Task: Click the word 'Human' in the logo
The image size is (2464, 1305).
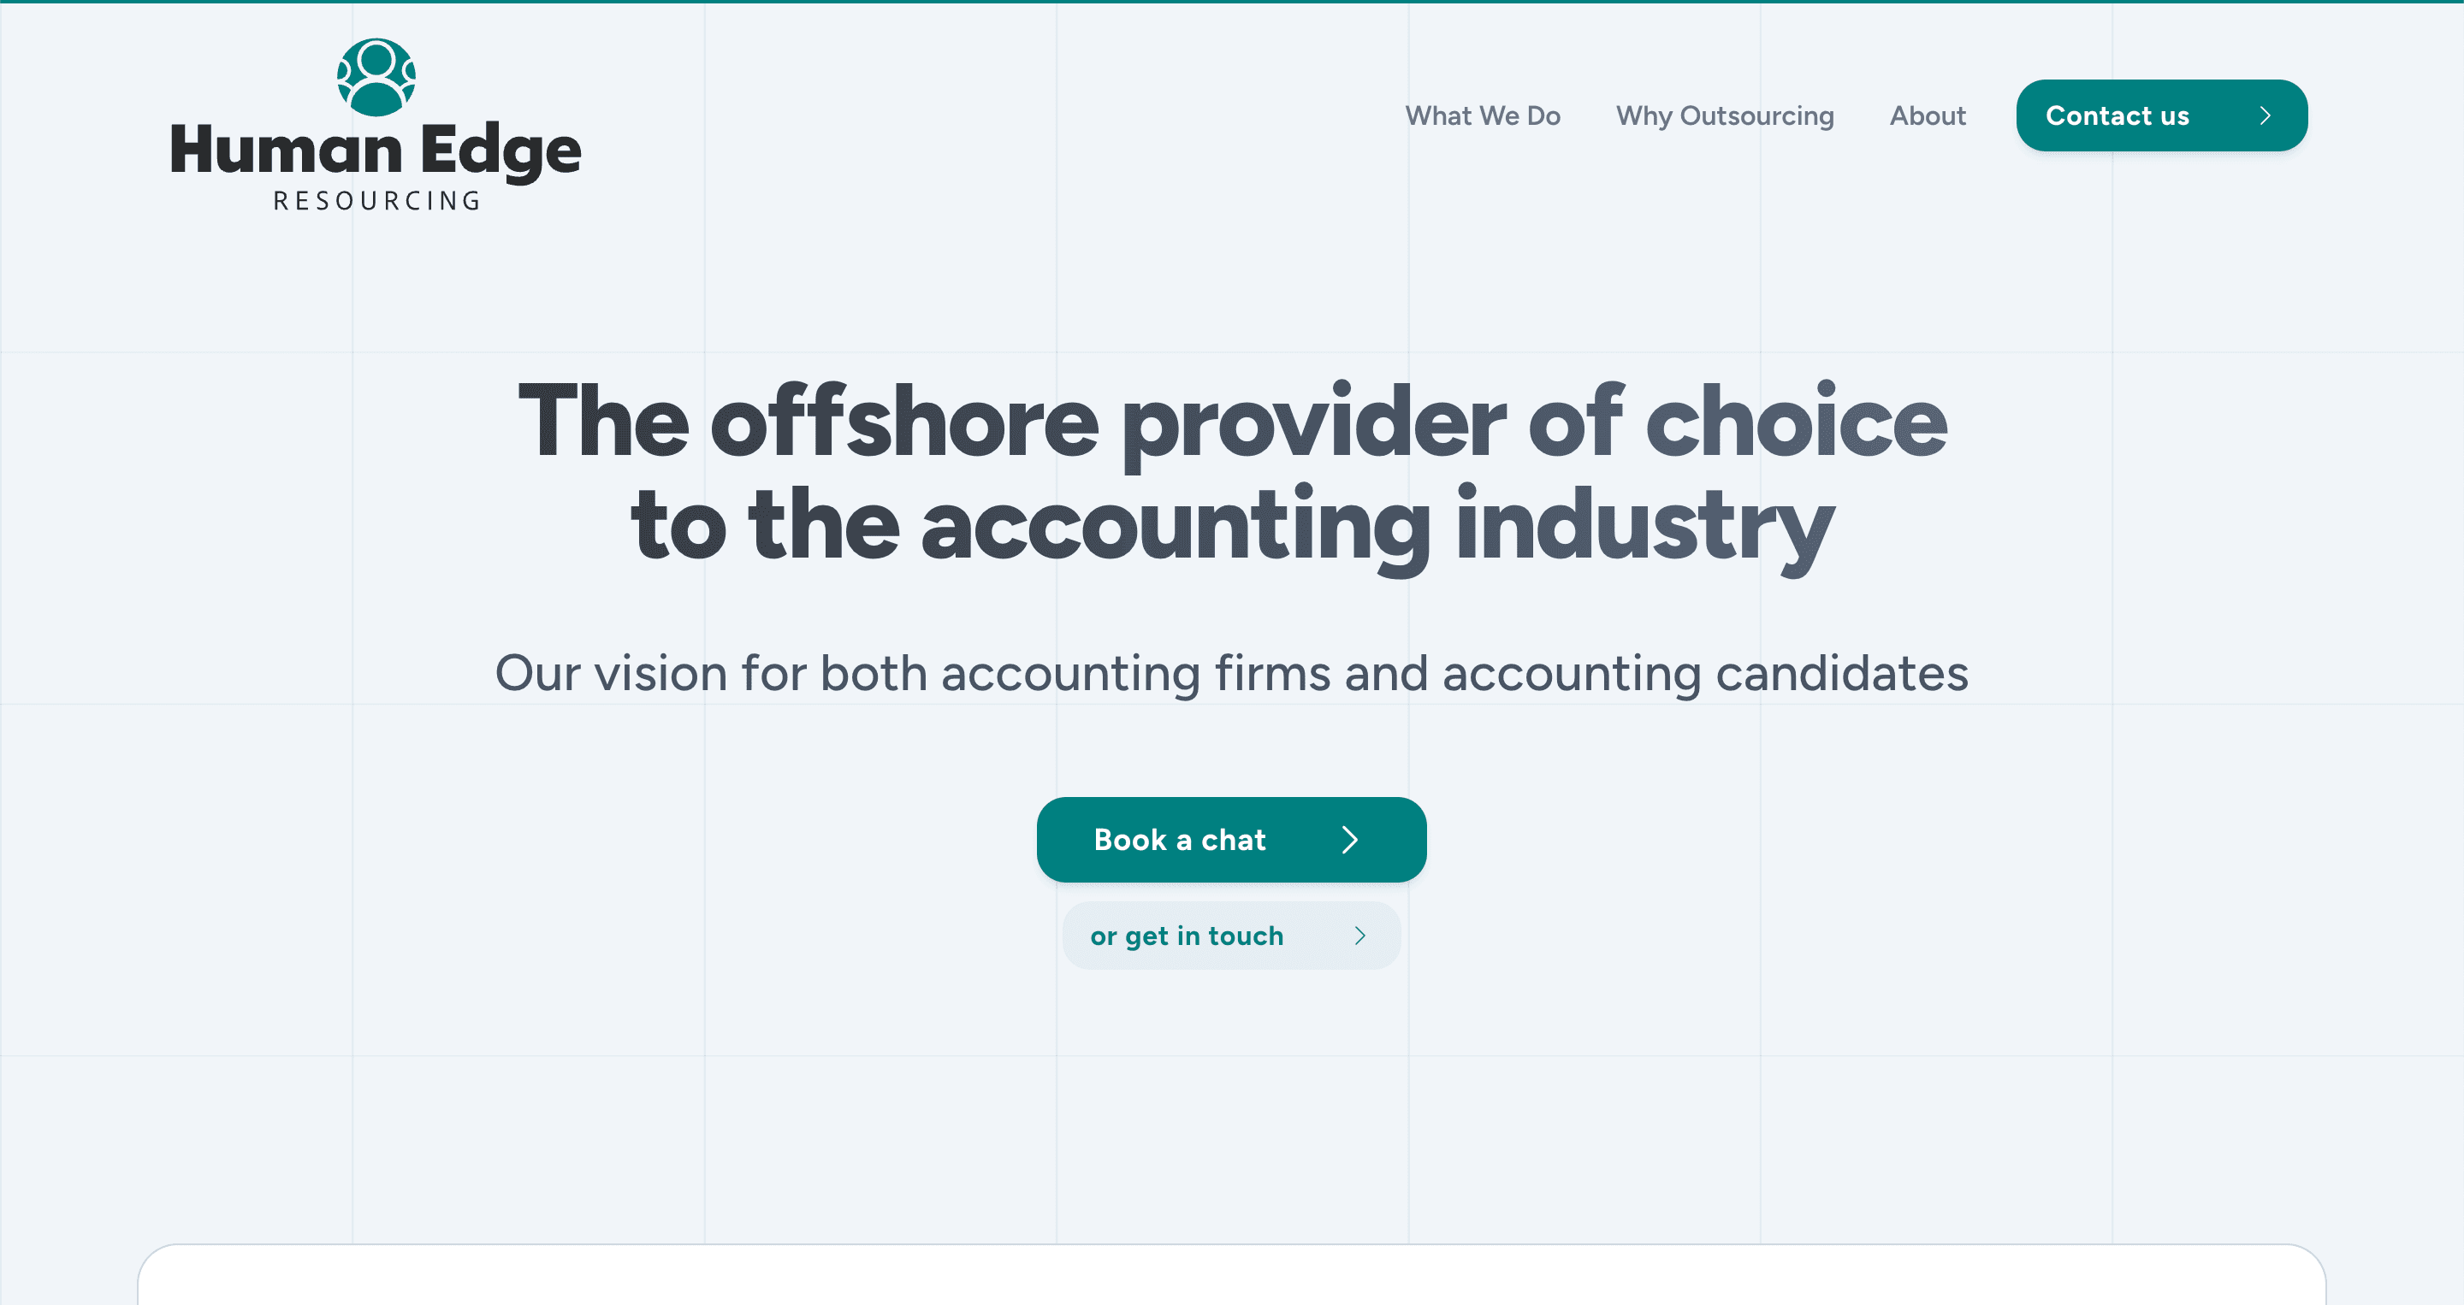Action: (286, 151)
